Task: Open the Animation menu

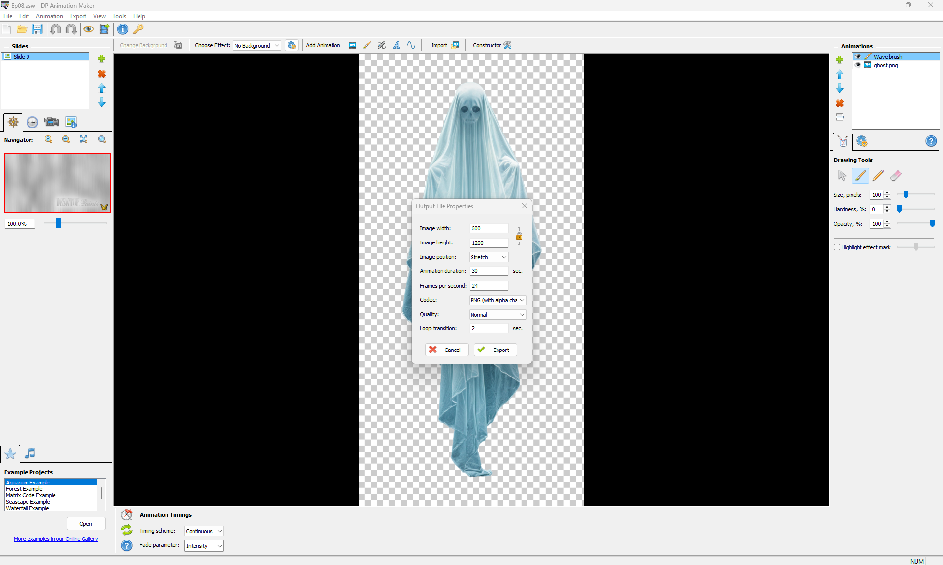Action: (x=49, y=16)
